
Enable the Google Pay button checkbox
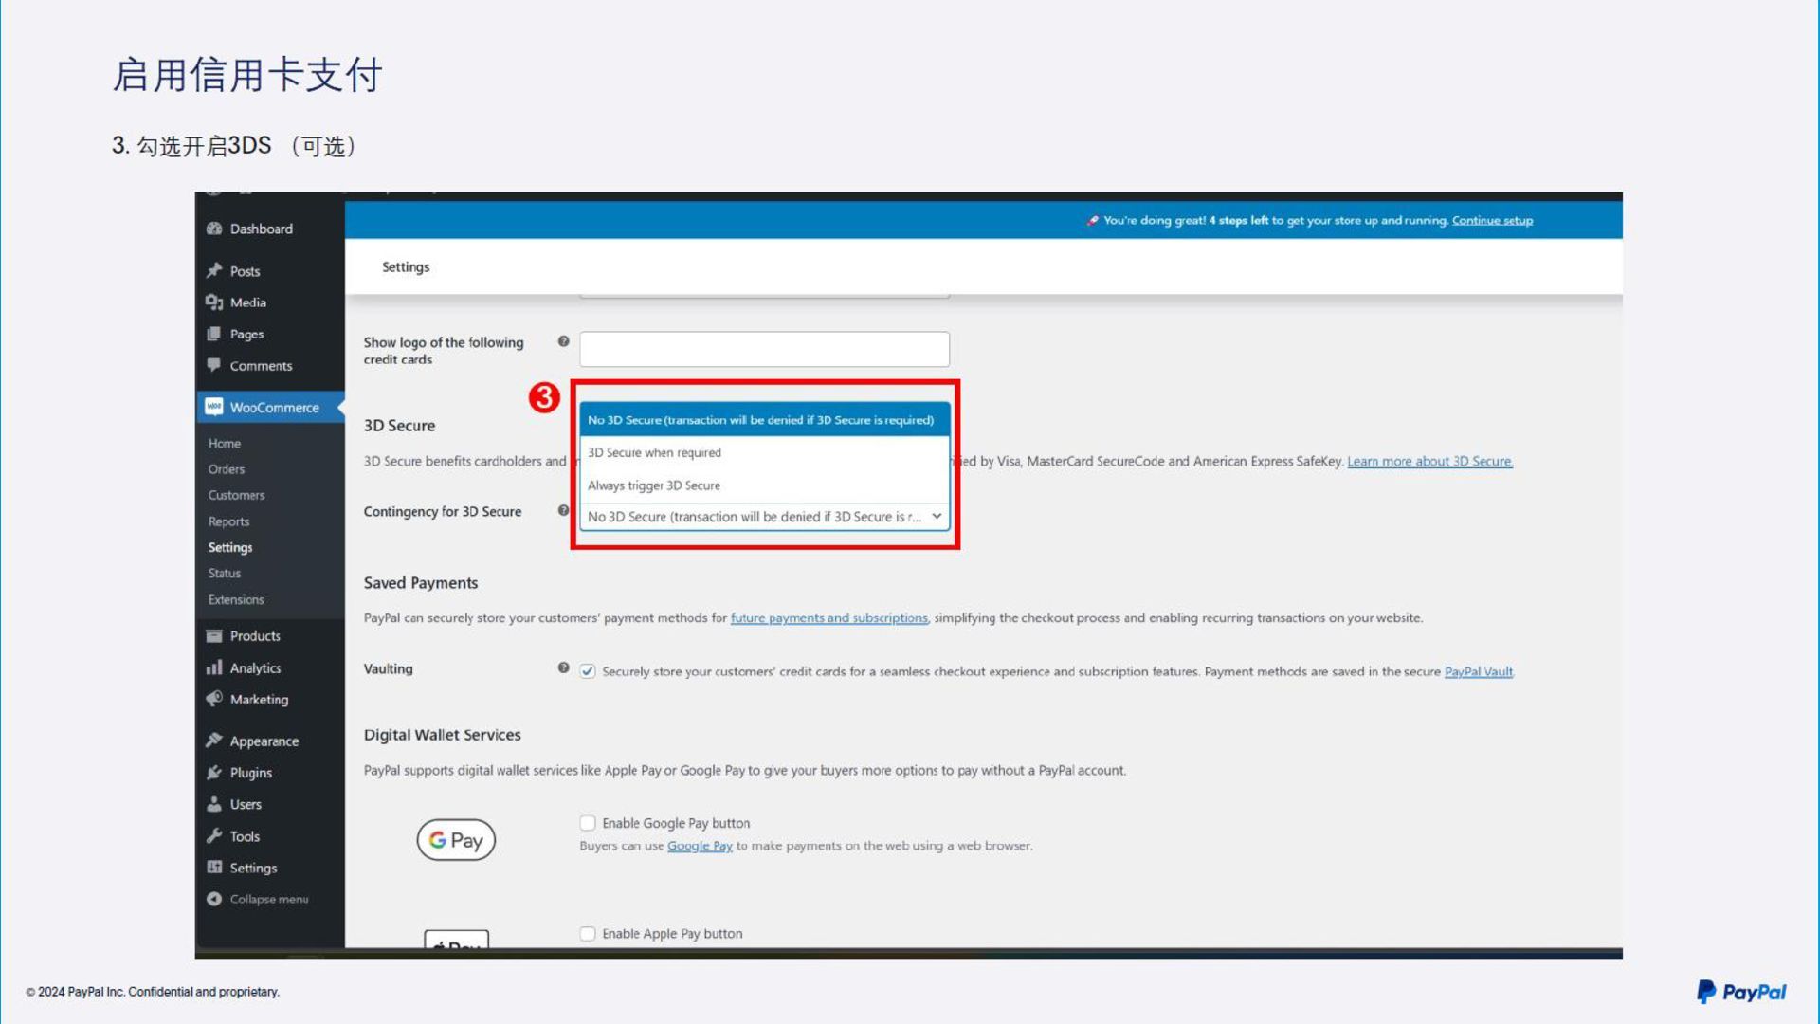pos(588,823)
